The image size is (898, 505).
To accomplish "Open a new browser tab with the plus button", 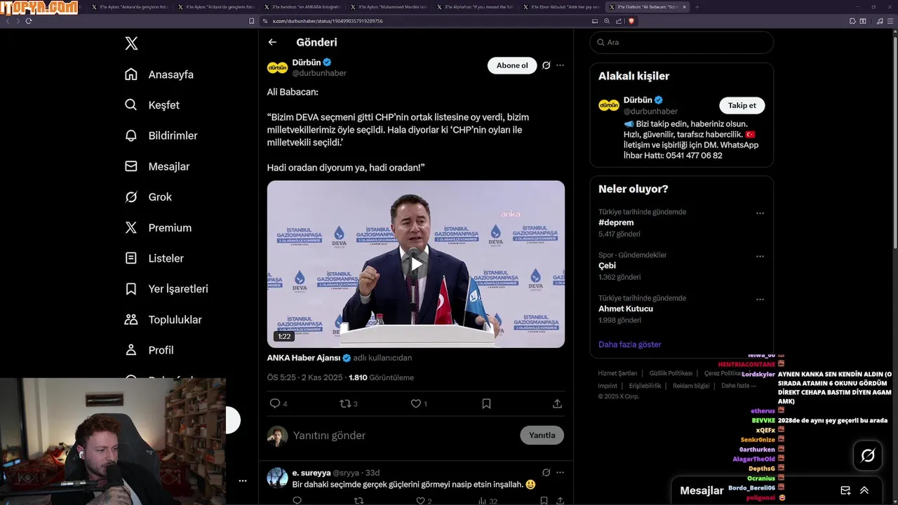I will click(697, 7).
